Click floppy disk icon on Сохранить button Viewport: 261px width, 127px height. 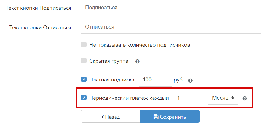pyautogui.click(x=156, y=117)
